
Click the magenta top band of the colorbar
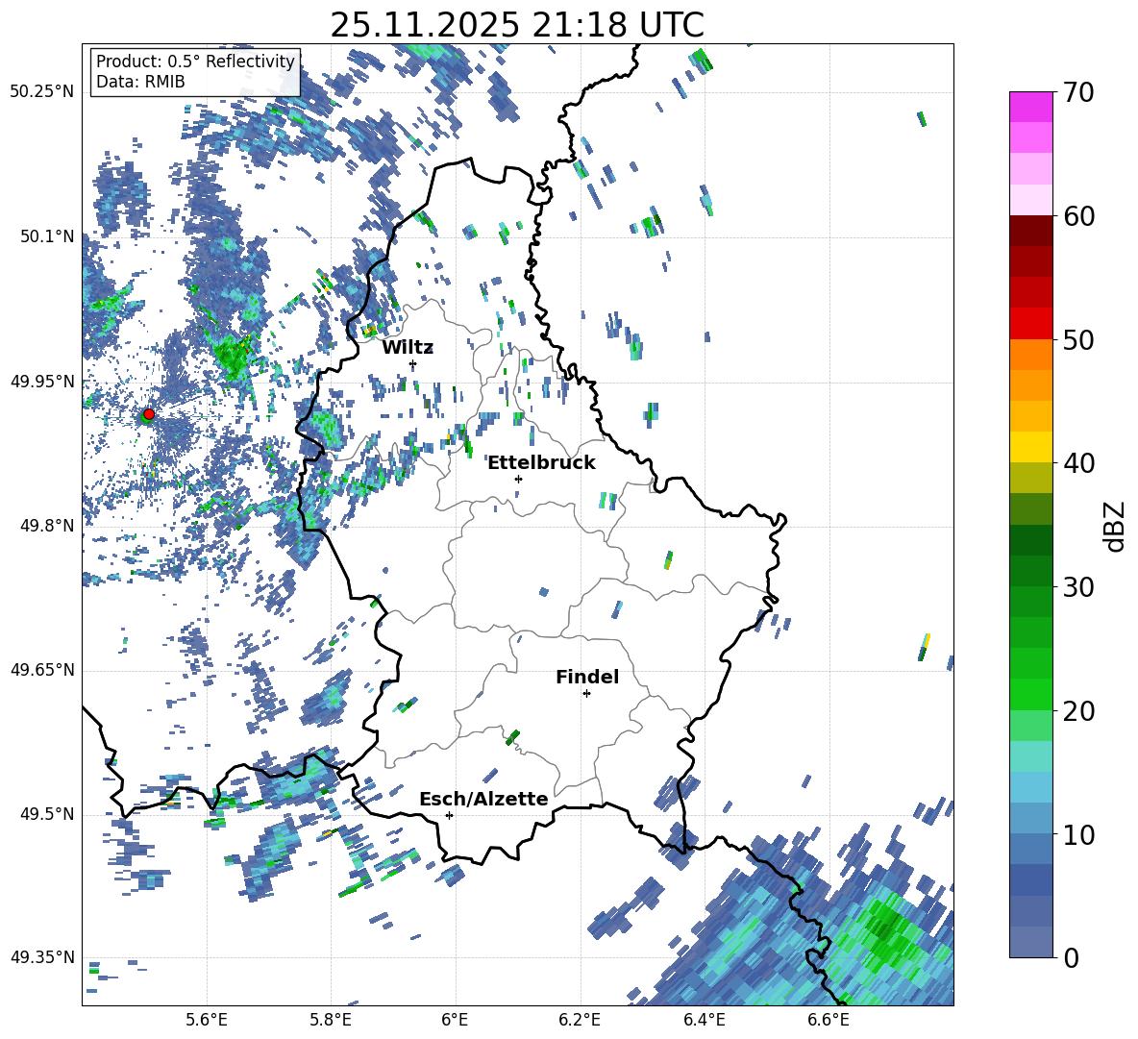(1030, 107)
